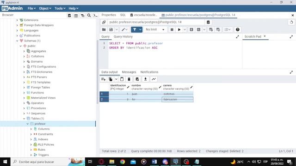Viewport: 296px width, 166px height.
Task: Select the Sequences tree item
Action: [x=38, y=113]
